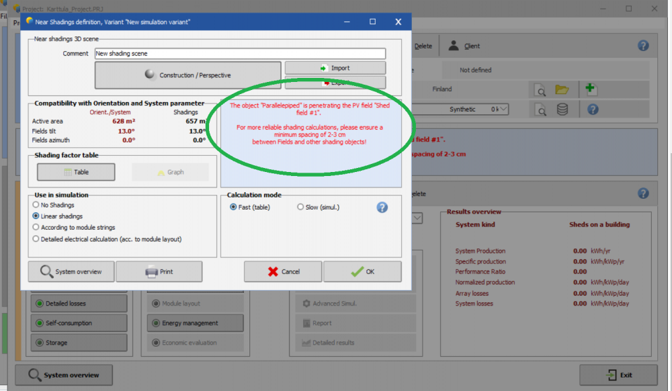Confirm dialog with OK checkmark button
672x391 pixels.
point(362,271)
